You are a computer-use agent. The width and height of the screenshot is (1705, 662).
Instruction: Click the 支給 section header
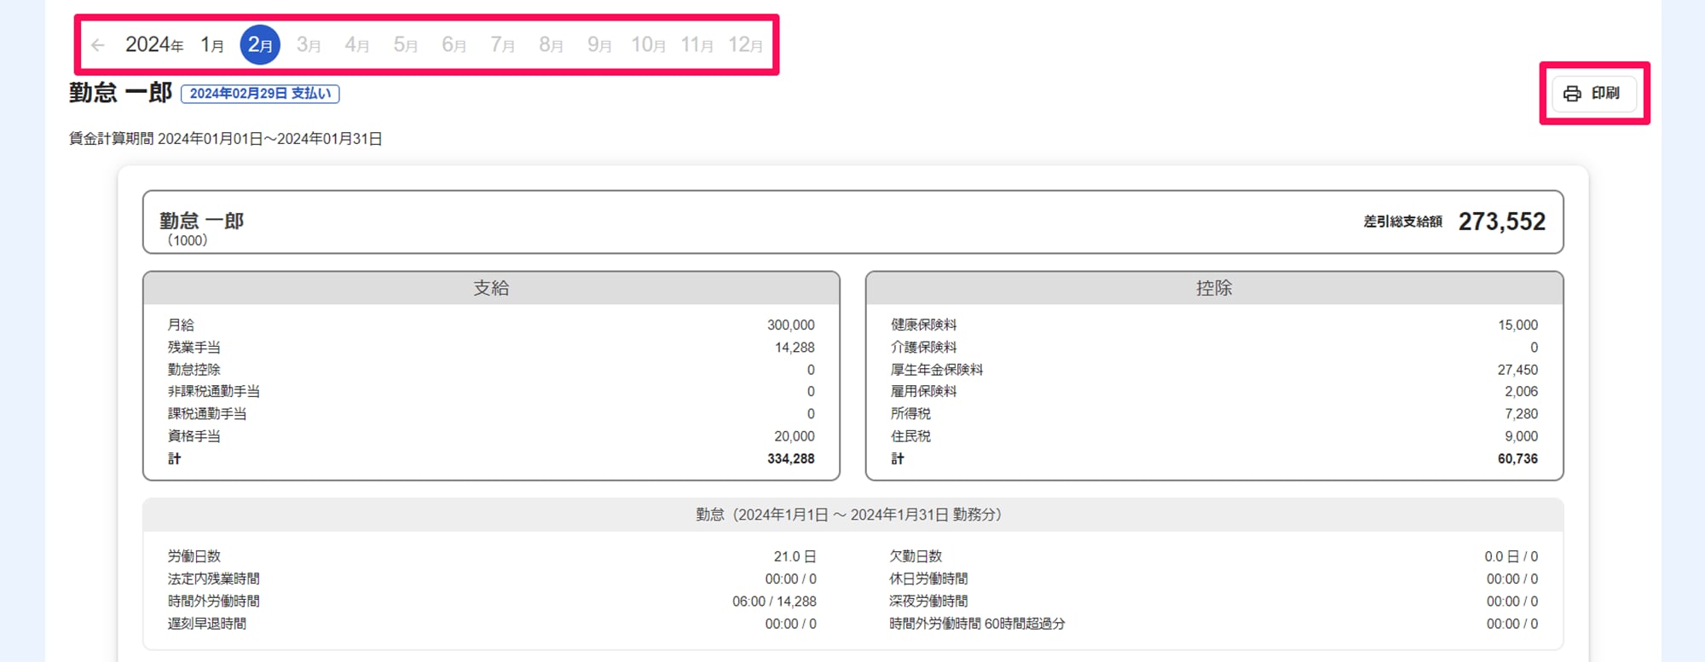[x=491, y=288]
